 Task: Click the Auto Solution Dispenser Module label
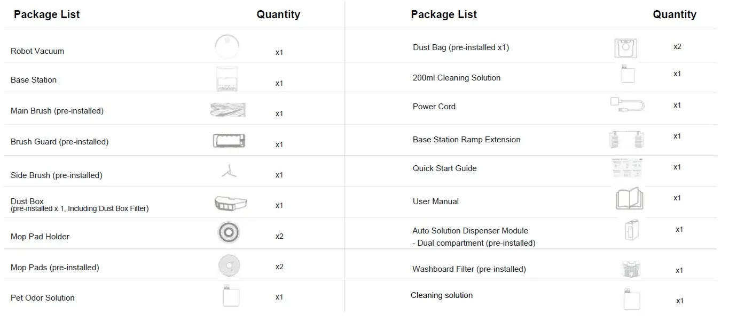(470, 231)
